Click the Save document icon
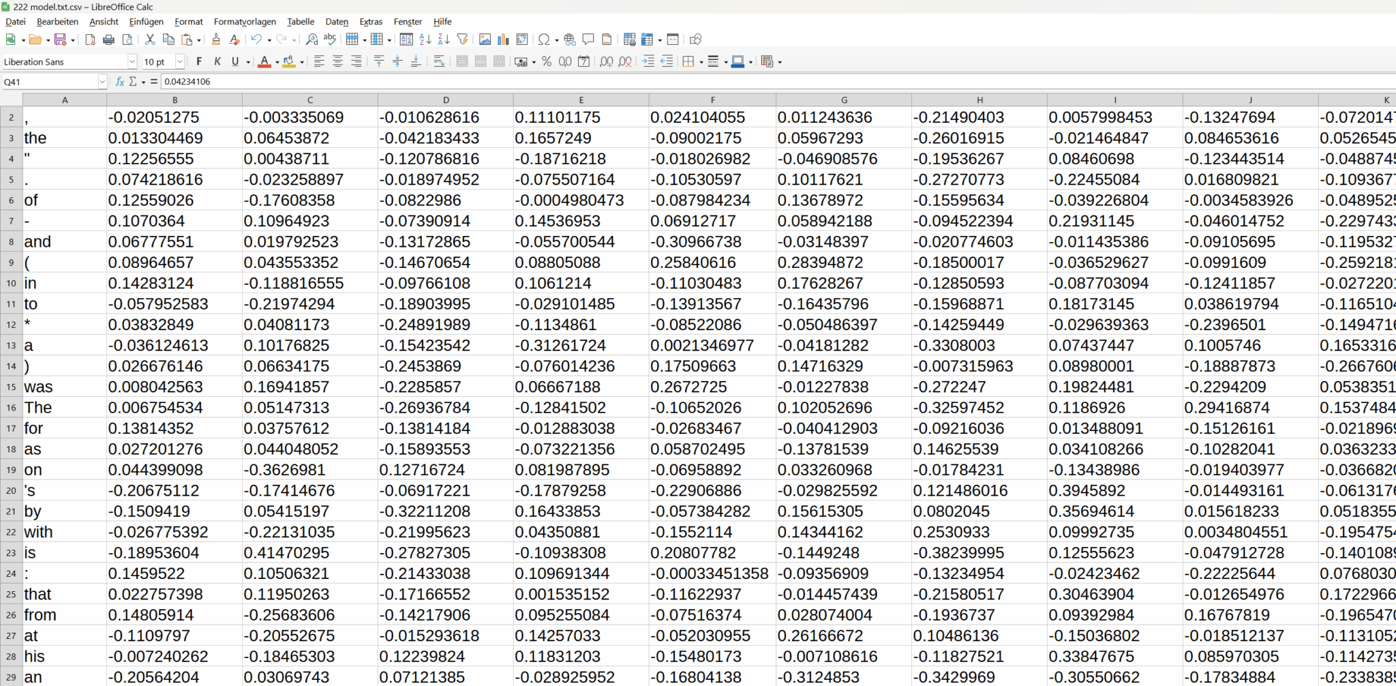 coord(60,40)
